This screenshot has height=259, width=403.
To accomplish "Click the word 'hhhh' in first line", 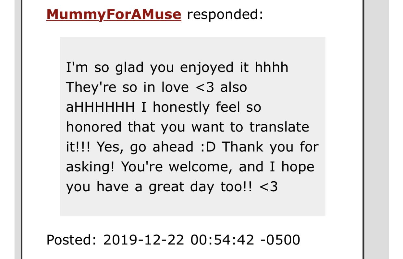I will [x=272, y=67].
